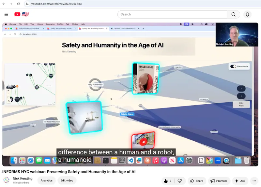
Task: Open Terminal from the dock
Action: pyautogui.click(x=105, y=160)
